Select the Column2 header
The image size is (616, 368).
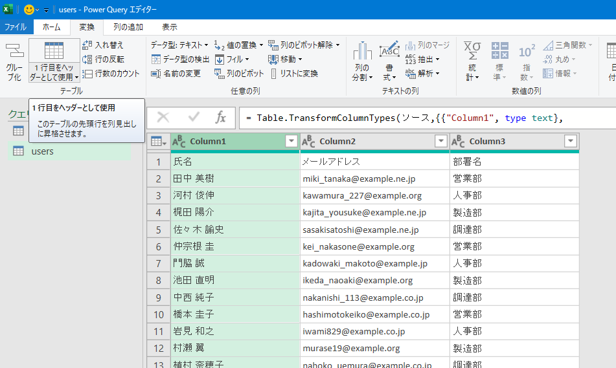[x=374, y=141]
